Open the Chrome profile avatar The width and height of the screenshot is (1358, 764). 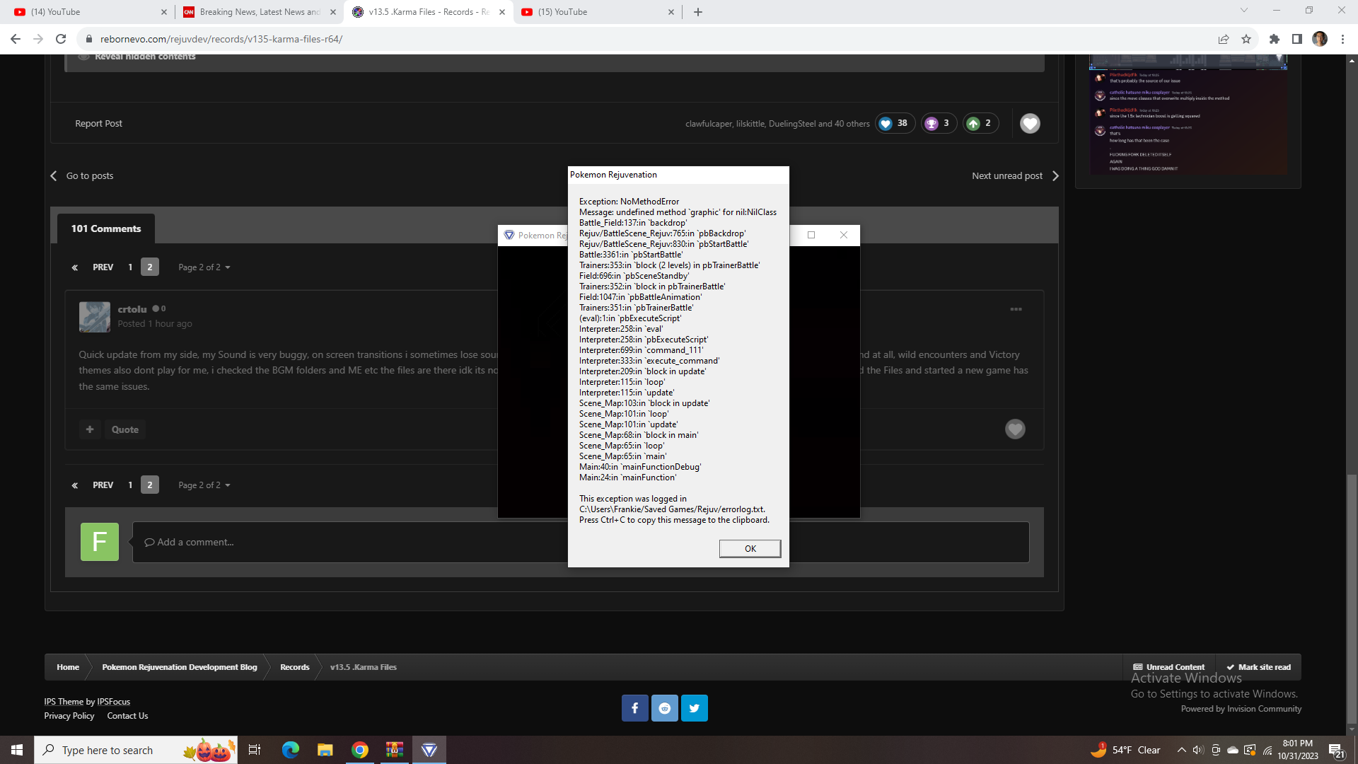pos(1320,39)
